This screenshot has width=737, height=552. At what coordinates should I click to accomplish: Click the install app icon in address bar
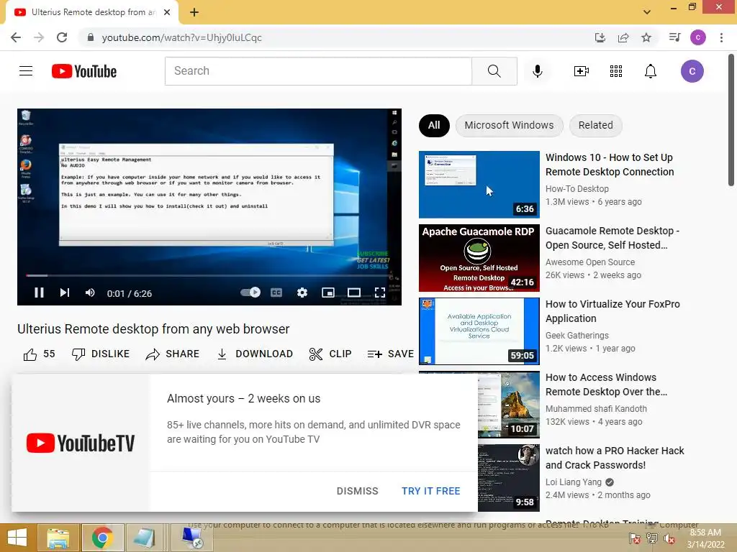[x=600, y=37]
